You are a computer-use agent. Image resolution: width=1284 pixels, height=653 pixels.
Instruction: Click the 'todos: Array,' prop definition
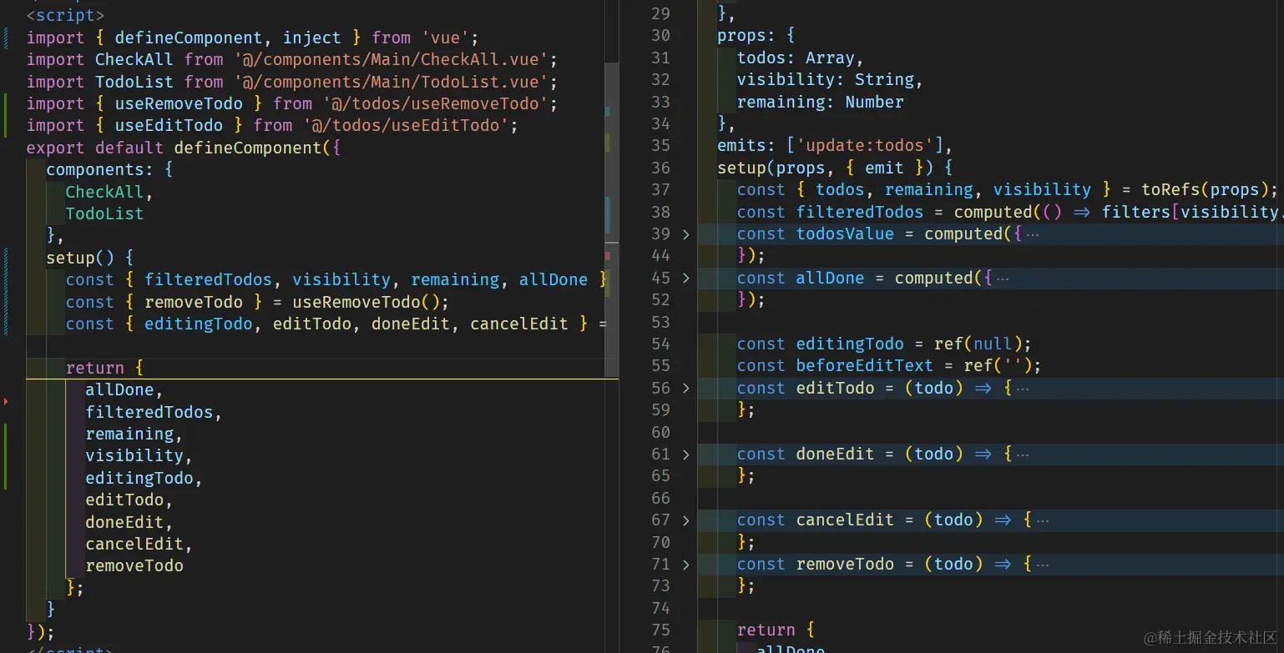[x=801, y=58]
